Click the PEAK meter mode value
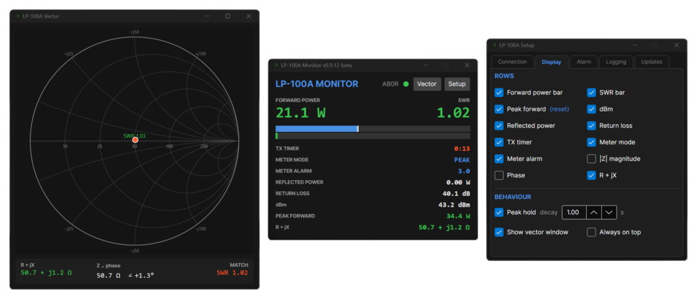This screenshot has height=299, width=697. click(x=462, y=160)
